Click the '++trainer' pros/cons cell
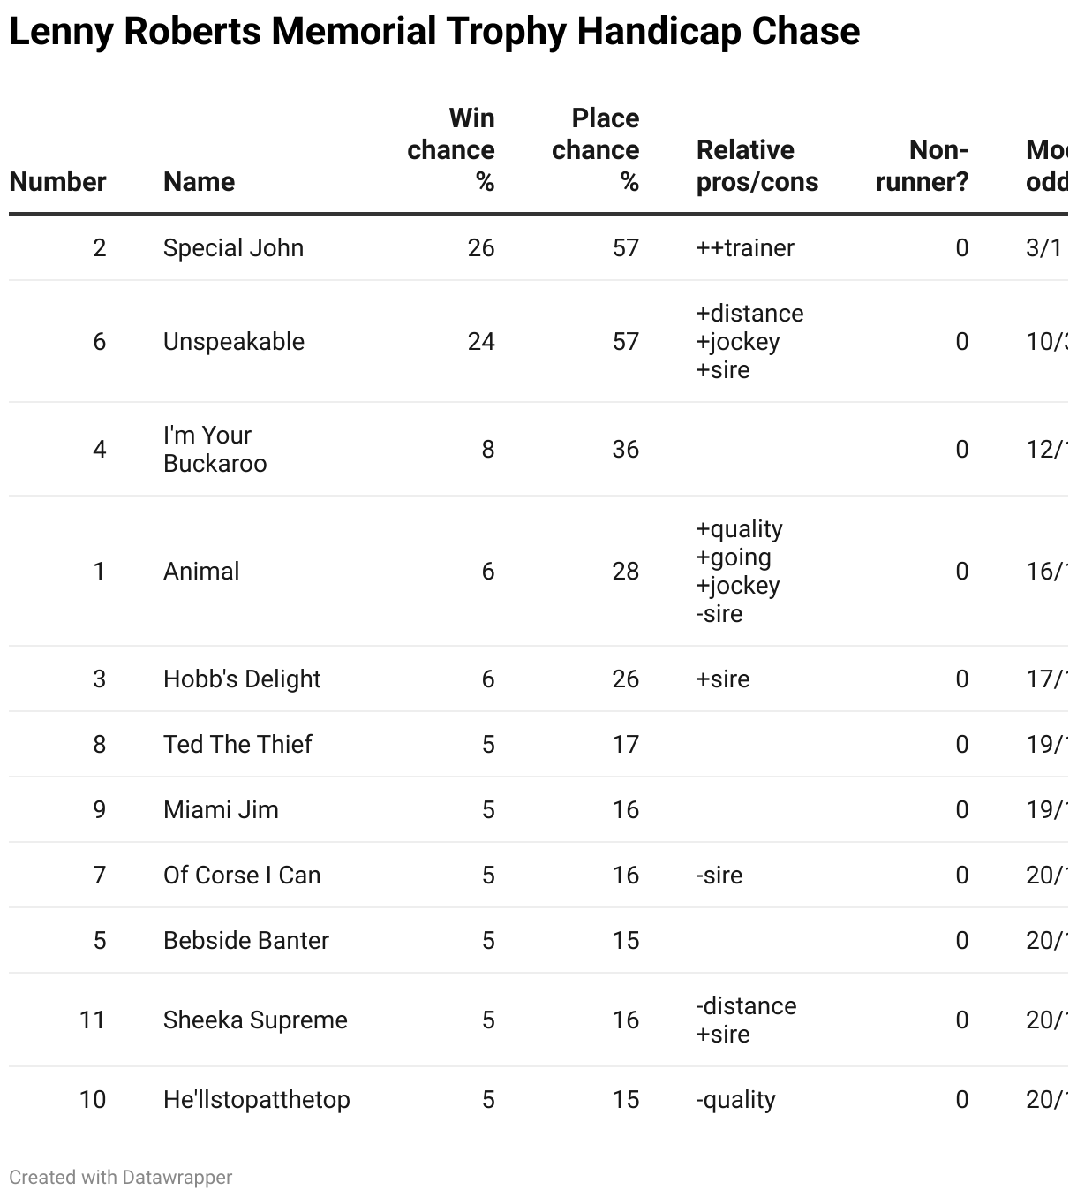Screen dimensions: 1077x1198 [x=745, y=248]
